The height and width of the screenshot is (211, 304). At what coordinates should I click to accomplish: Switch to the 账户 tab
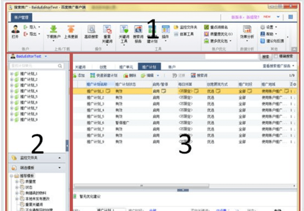click(x=172, y=67)
